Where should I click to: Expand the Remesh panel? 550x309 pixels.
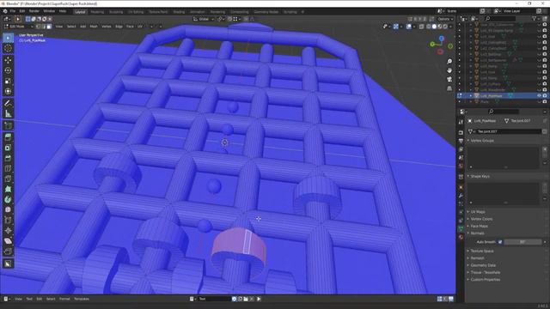[x=478, y=257]
